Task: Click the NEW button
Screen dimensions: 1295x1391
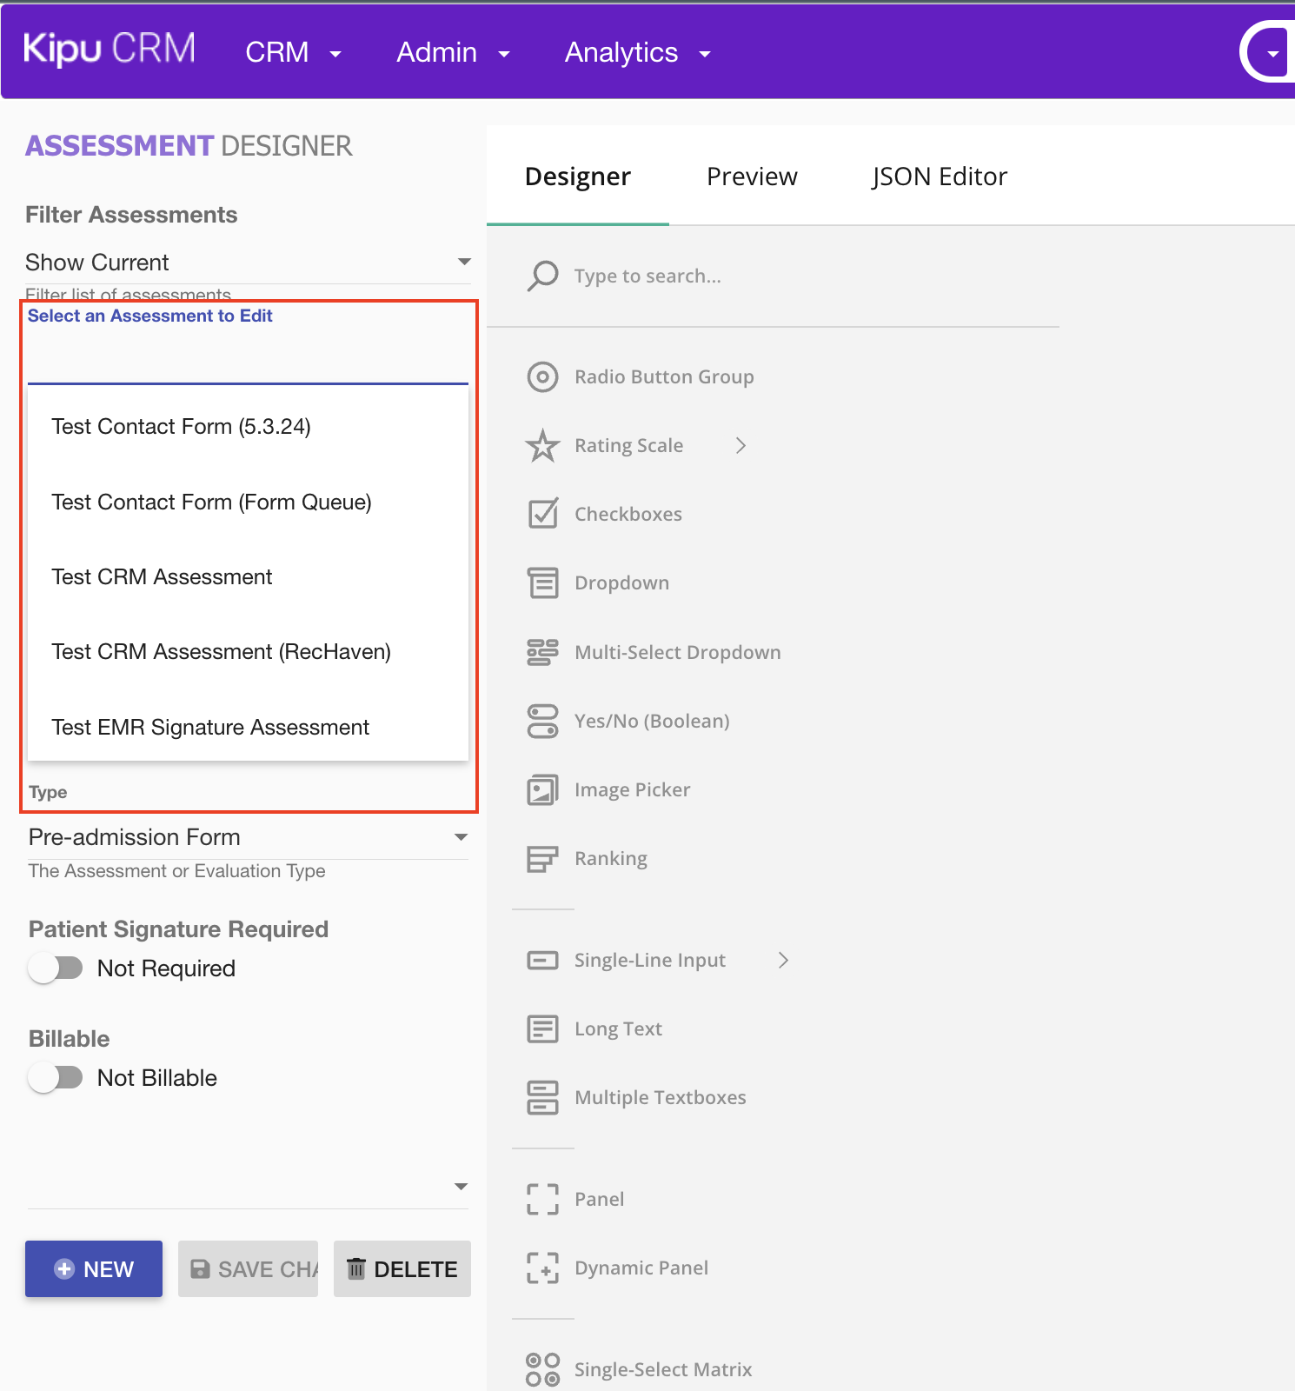Action: [x=94, y=1269]
